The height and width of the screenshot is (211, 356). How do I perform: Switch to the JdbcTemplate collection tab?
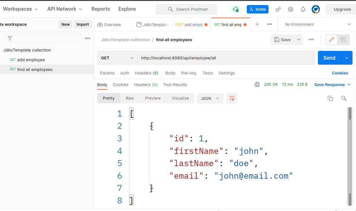pos(152,25)
